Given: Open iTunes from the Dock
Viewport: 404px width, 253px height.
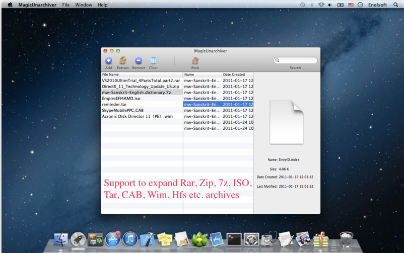Looking at the screenshot, I should [x=130, y=239].
